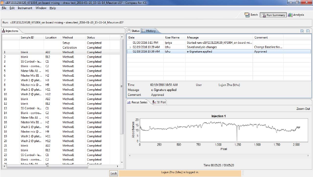Click the Run Summary toolbar button

pyautogui.click(x=273, y=15)
